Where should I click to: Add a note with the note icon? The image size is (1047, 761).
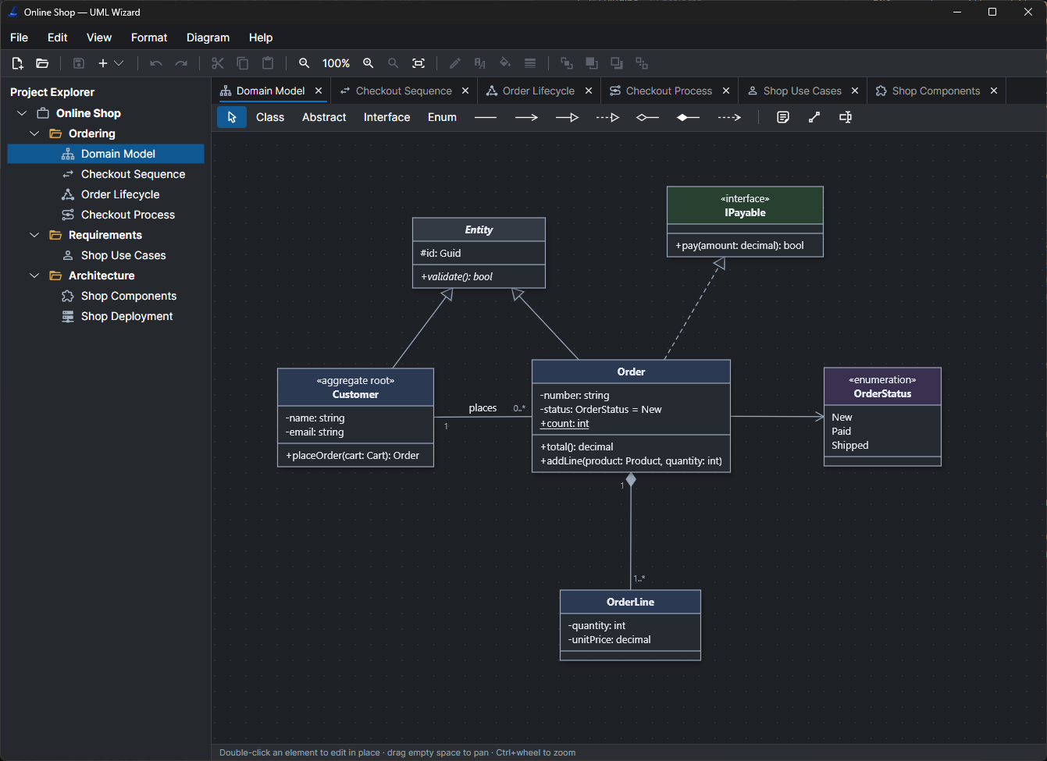click(x=783, y=117)
